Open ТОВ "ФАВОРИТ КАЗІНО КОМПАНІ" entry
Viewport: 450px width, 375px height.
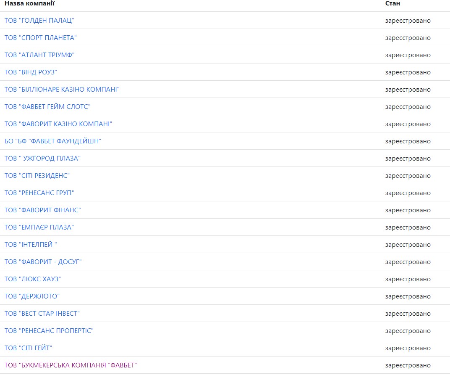(58, 124)
